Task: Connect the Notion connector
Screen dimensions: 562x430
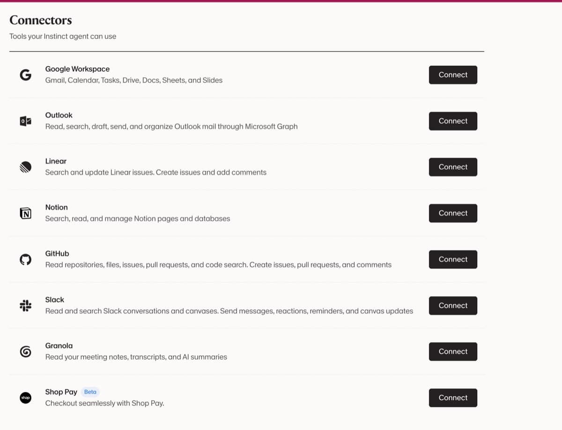Action: (453, 213)
